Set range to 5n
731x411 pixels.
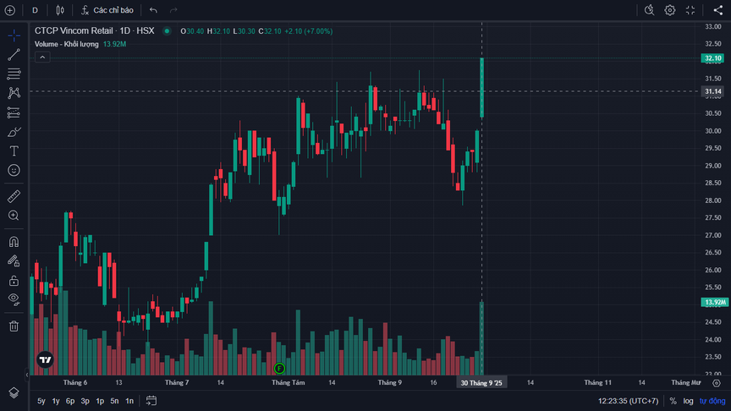pos(115,401)
